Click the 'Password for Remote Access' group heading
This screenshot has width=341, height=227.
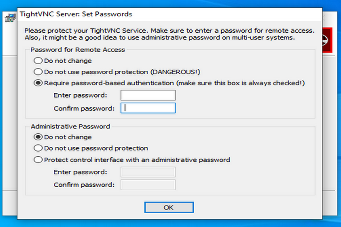(x=78, y=50)
